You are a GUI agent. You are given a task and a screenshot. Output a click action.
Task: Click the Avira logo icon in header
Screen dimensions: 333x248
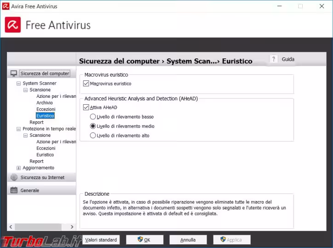point(13,25)
